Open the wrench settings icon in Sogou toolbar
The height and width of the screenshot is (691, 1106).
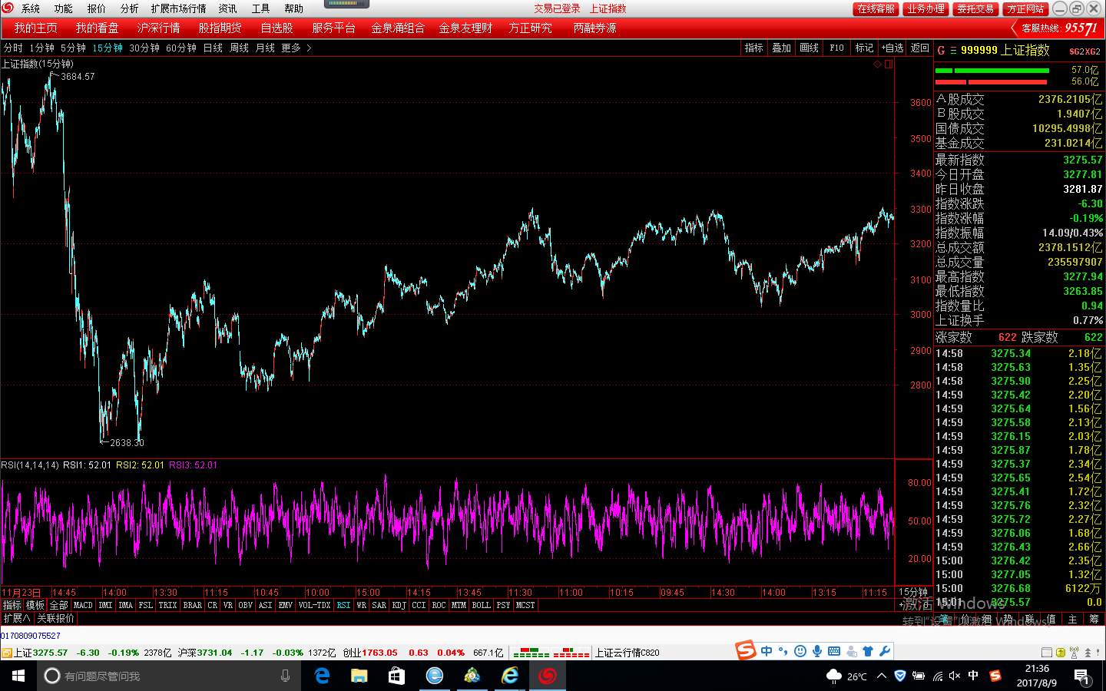[x=885, y=651]
